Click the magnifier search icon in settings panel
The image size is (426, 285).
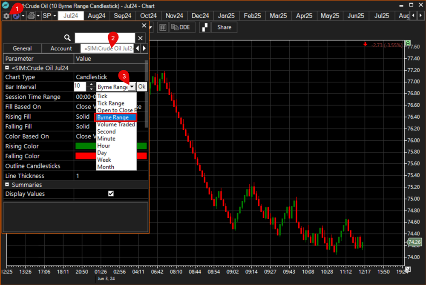coord(67,38)
